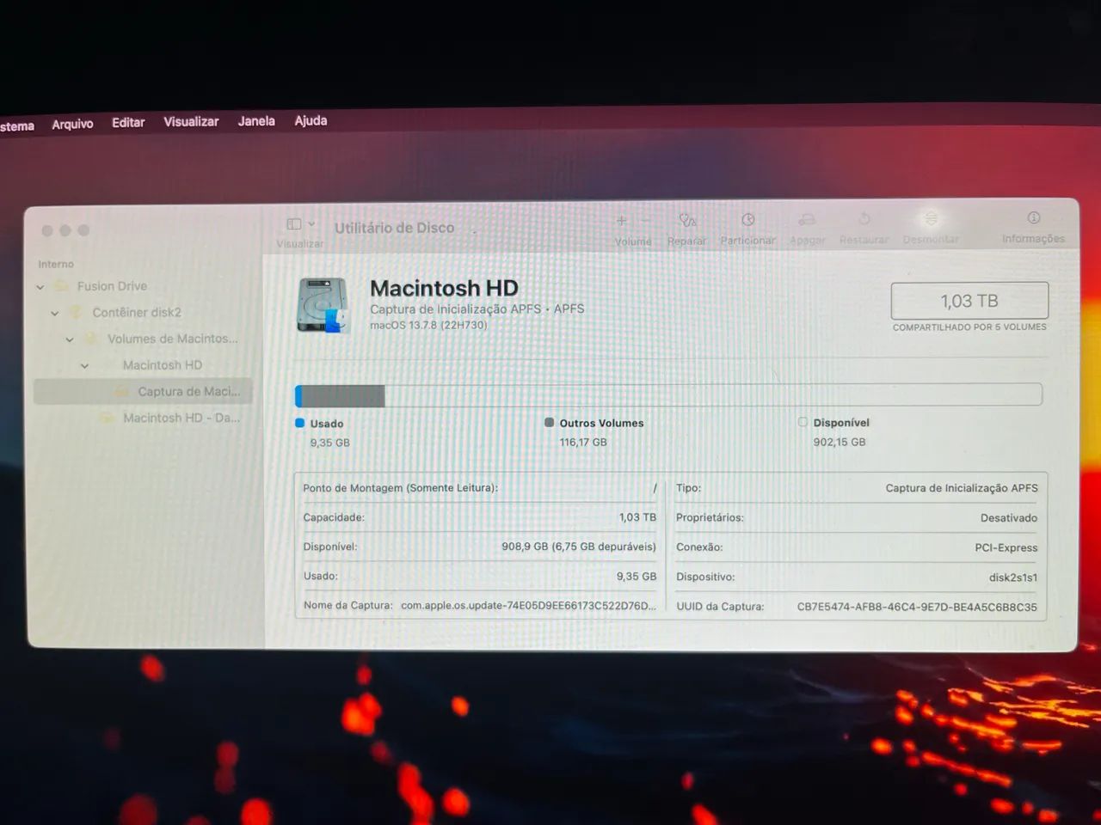Image resolution: width=1101 pixels, height=825 pixels.
Task: Click the gray Outros Volumes legend swatch
Action: tap(549, 422)
